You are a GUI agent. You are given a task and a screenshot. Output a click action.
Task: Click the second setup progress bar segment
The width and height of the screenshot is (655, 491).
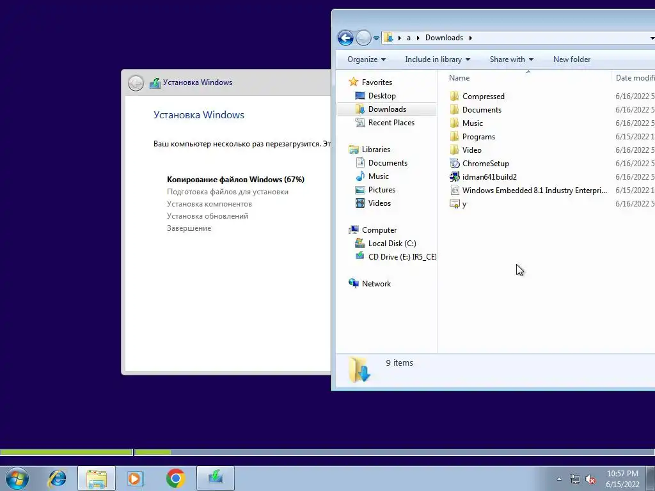[x=394, y=452]
